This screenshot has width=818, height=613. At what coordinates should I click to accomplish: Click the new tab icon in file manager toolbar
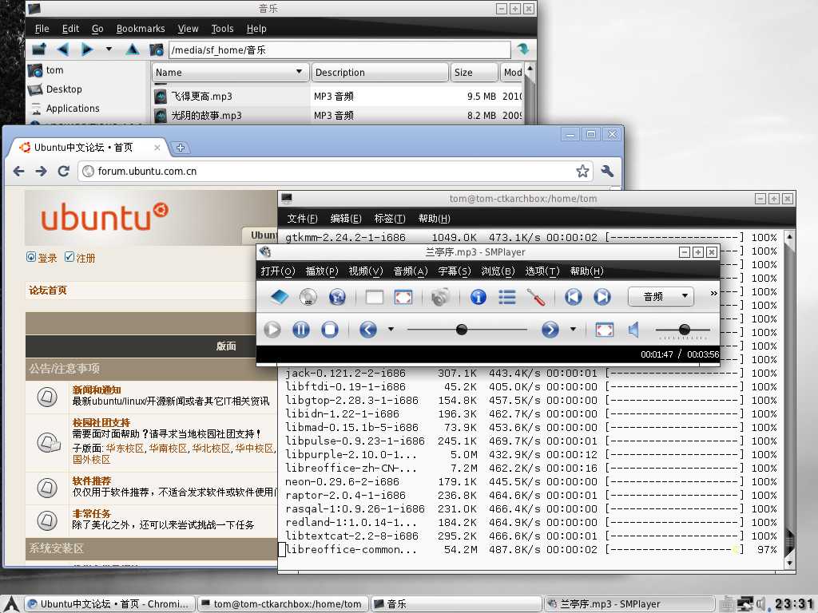click(x=39, y=49)
